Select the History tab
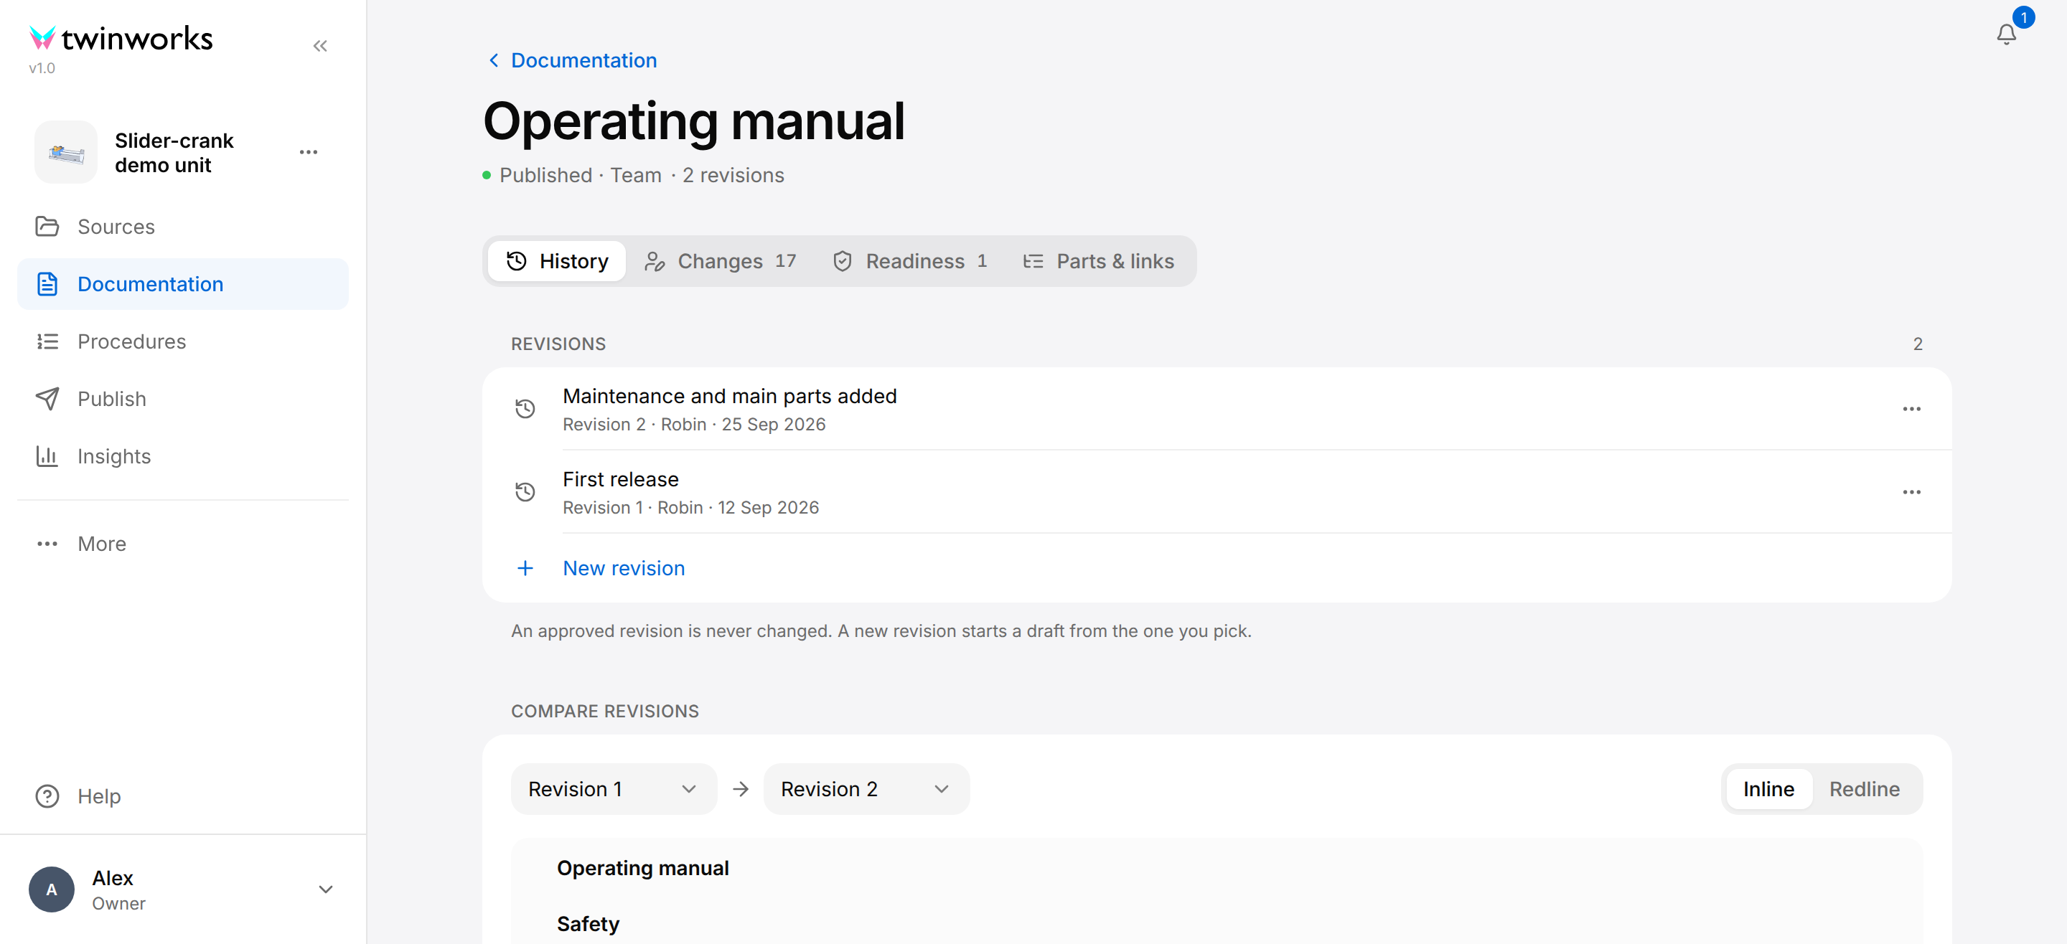The width and height of the screenshot is (2067, 944). 557,261
